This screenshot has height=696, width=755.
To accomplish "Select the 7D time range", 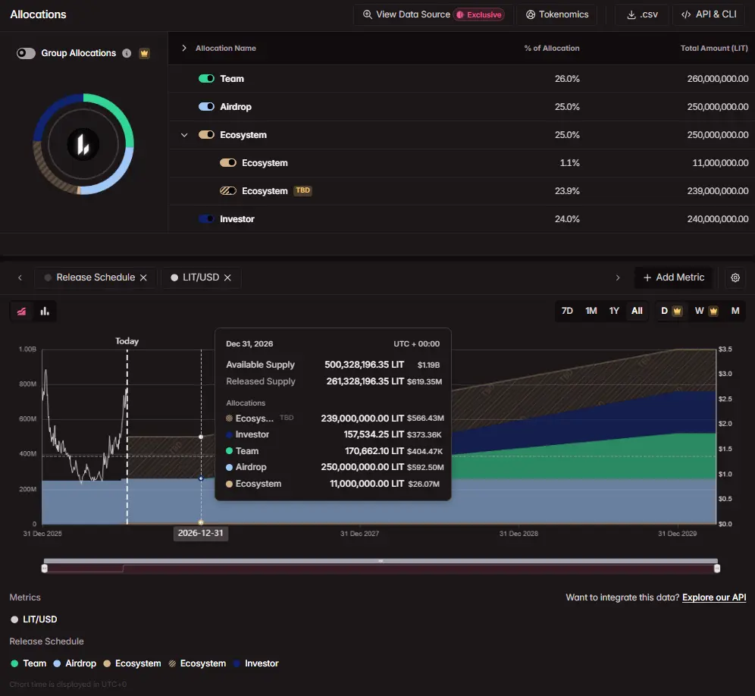I will click(567, 311).
